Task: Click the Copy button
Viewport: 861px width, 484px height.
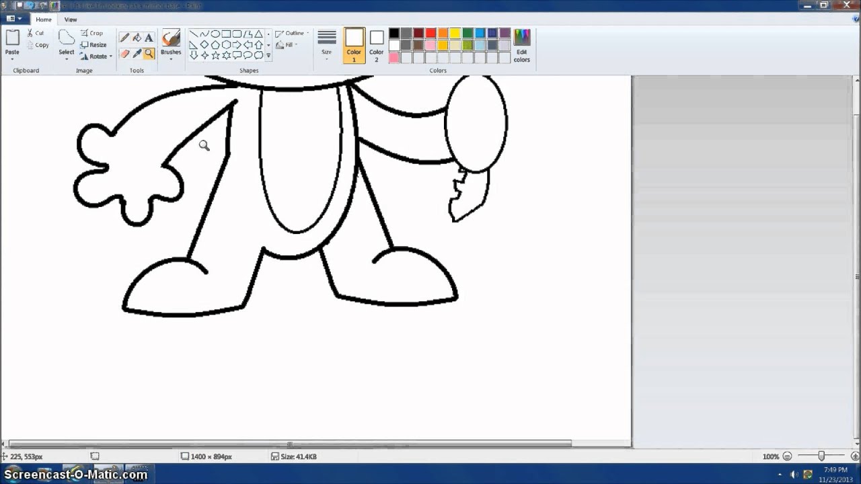Action: coord(38,45)
